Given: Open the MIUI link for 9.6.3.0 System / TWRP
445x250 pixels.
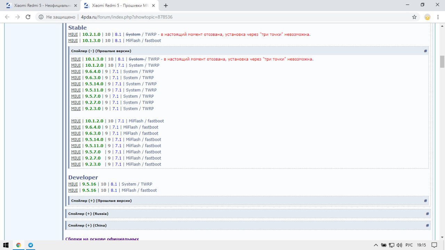Looking at the screenshot, I should 76,78.
